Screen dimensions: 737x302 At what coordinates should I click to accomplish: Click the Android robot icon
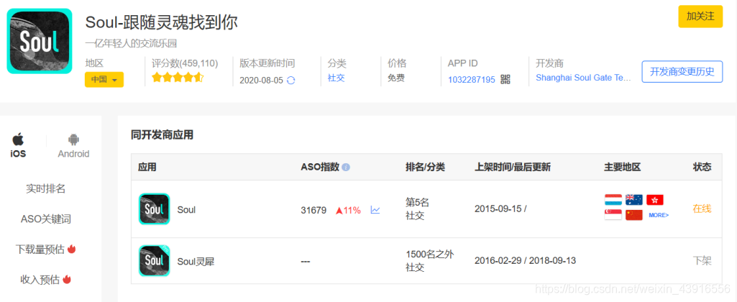(x=73, y=139)
